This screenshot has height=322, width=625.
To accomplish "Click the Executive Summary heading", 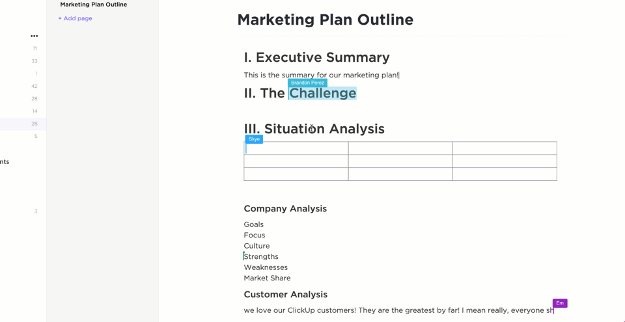I will pyautogui.click(x=316, y=57).
